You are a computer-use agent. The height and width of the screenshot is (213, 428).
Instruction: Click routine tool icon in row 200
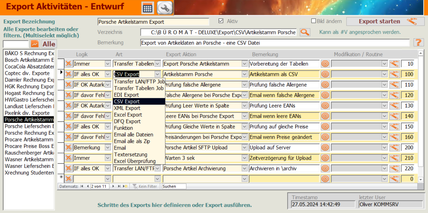[394, 148]
